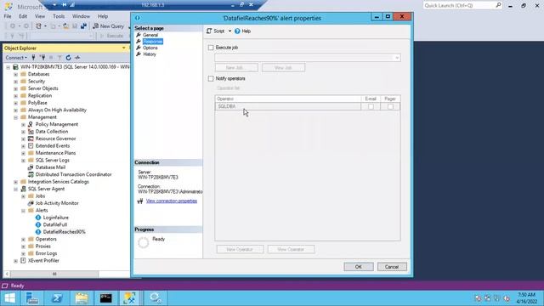Click the Quick Launch search field

pyautogui.click(x=462, y=6)
